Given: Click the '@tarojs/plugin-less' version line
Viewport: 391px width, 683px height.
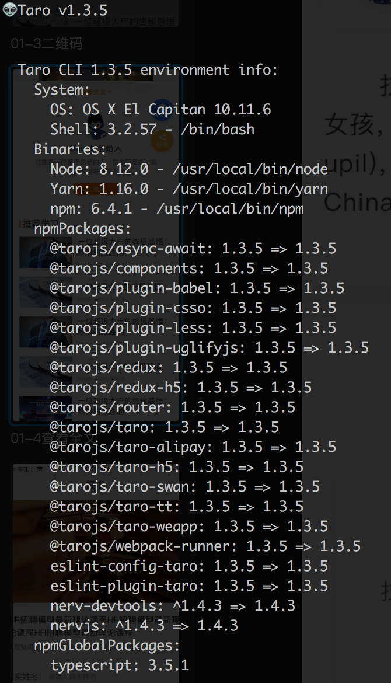Looking at the screenshot, I should (193, 327).
